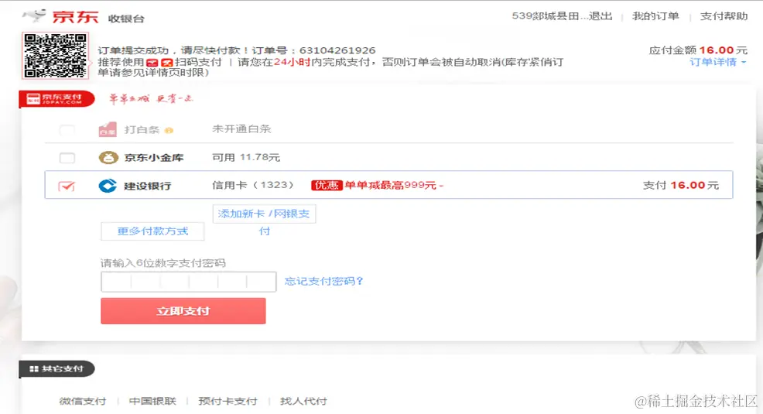Click order number 63104261926
Screen dimensions: 763x414
click(x=337, y=50)
